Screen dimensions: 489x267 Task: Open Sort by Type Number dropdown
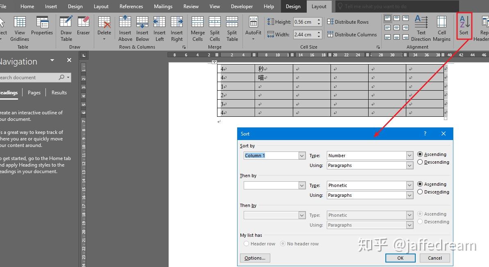tap(410, 156)
